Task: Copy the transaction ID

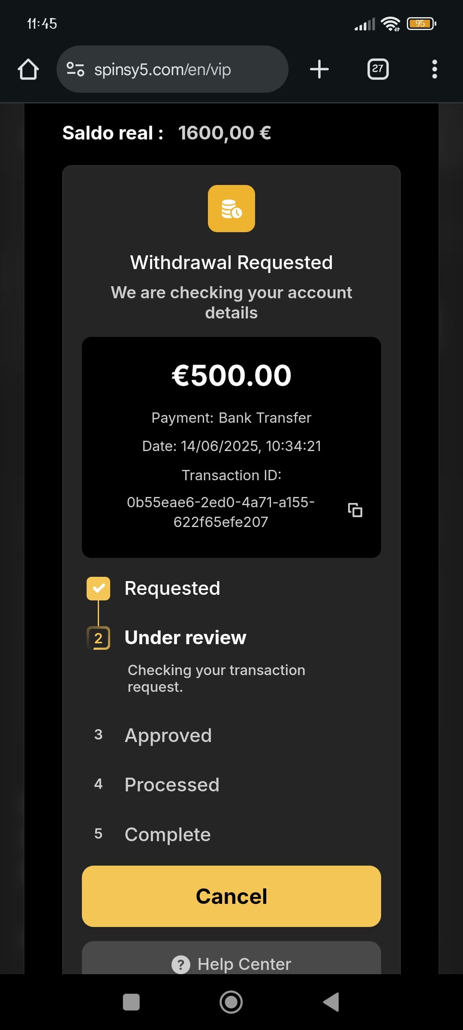Action: coord(355,510)
